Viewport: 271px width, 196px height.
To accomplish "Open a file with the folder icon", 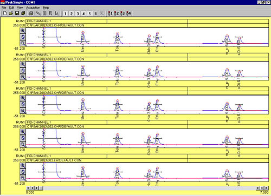I will [11, 13].
